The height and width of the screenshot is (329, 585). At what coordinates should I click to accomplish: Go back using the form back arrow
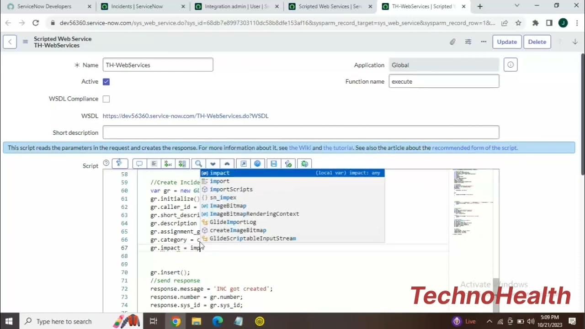10,42
